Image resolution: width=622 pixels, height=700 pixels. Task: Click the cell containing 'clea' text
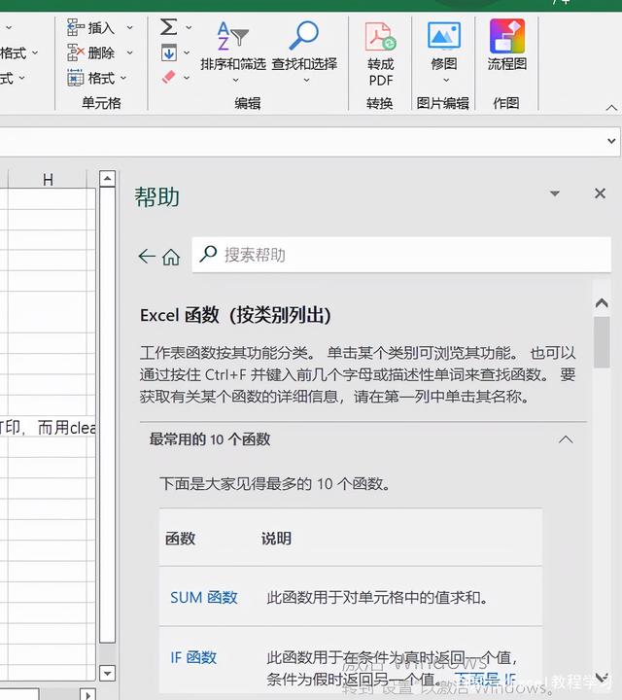click(x=48, y=428)
